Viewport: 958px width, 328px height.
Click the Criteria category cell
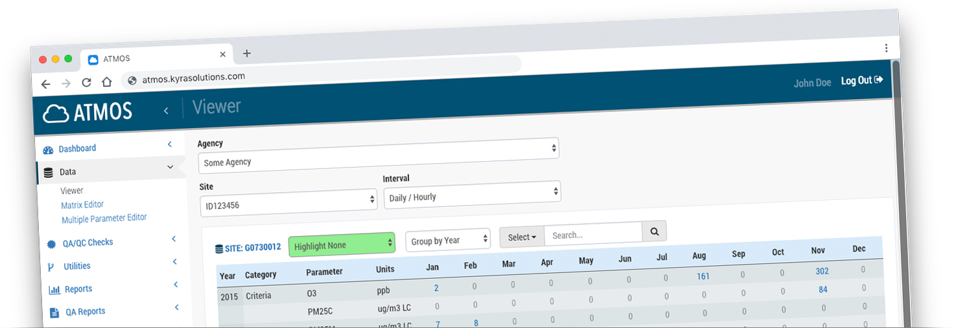pyautogui.click(x=259, y=296)
